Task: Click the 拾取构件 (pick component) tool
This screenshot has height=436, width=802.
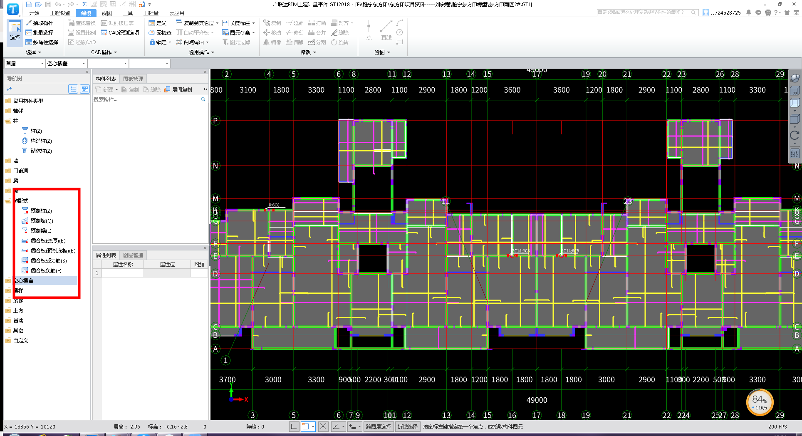Action: [x=40, y=23]
